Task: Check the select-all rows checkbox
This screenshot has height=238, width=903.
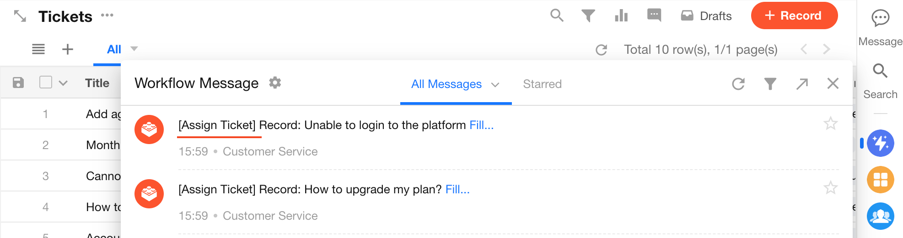Action: pos(46,83)
